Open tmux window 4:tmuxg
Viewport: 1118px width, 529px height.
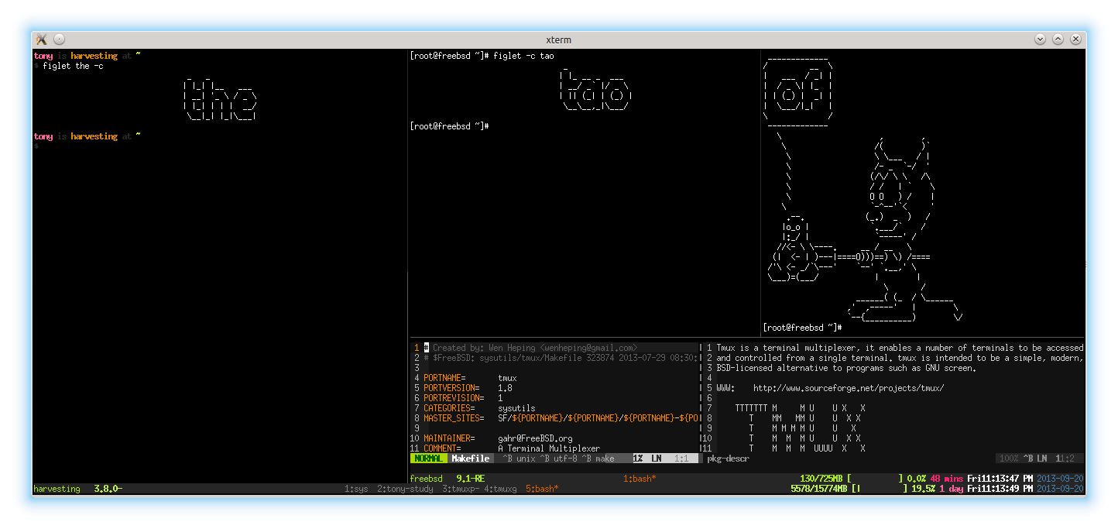[x=500, y=489]
